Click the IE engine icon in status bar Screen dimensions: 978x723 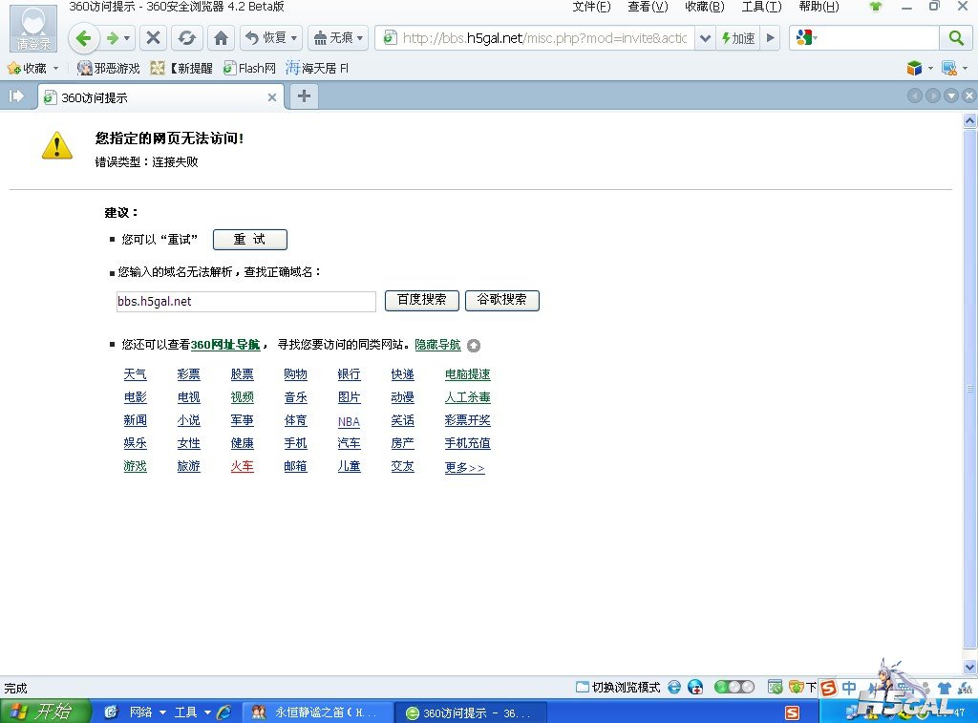[674, 687]
